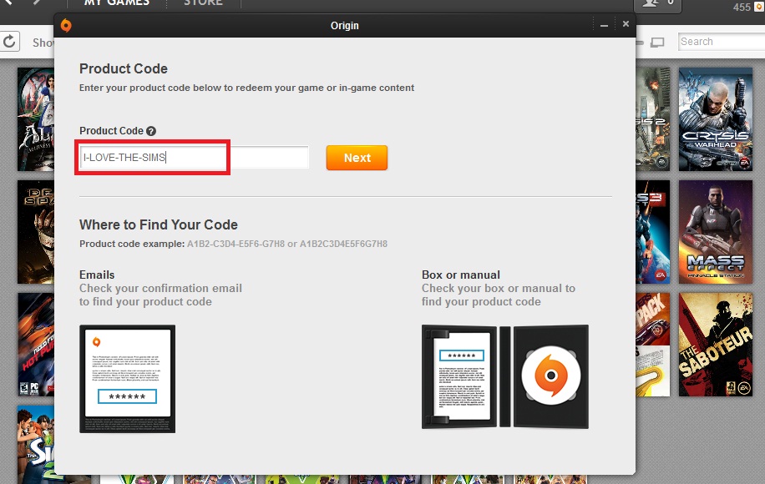Open the friends icon in top bar
This screenshot has height=484, width=765.
656,5
